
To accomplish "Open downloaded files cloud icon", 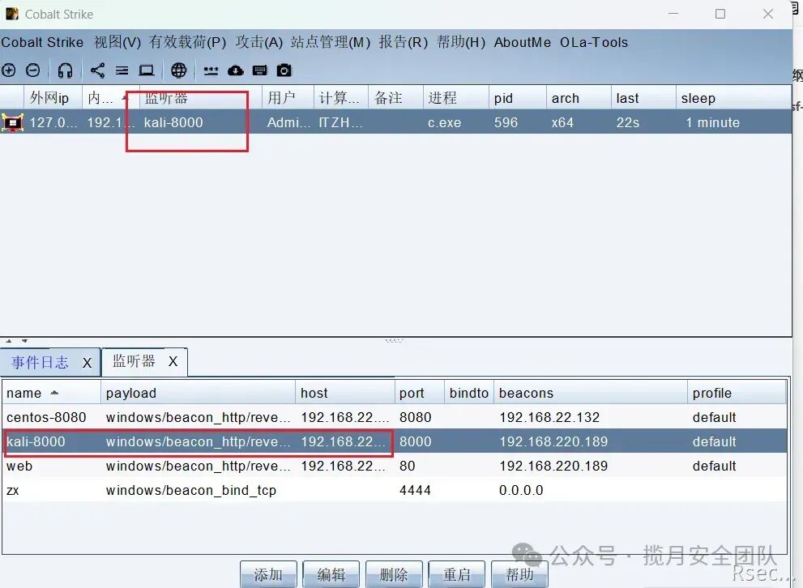I will tap(236, 70).
